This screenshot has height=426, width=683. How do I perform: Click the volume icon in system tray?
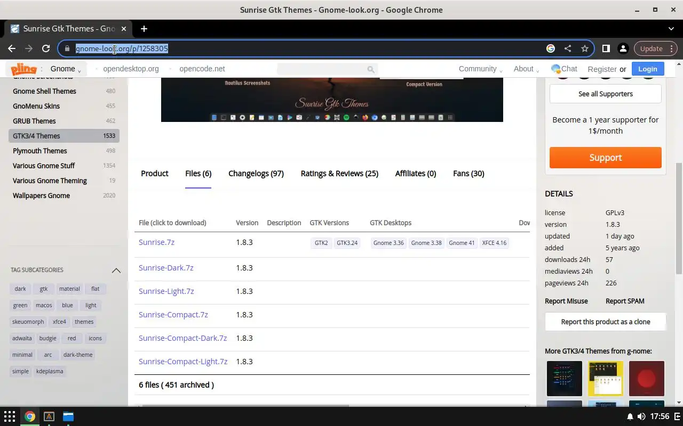click(641, 416)
